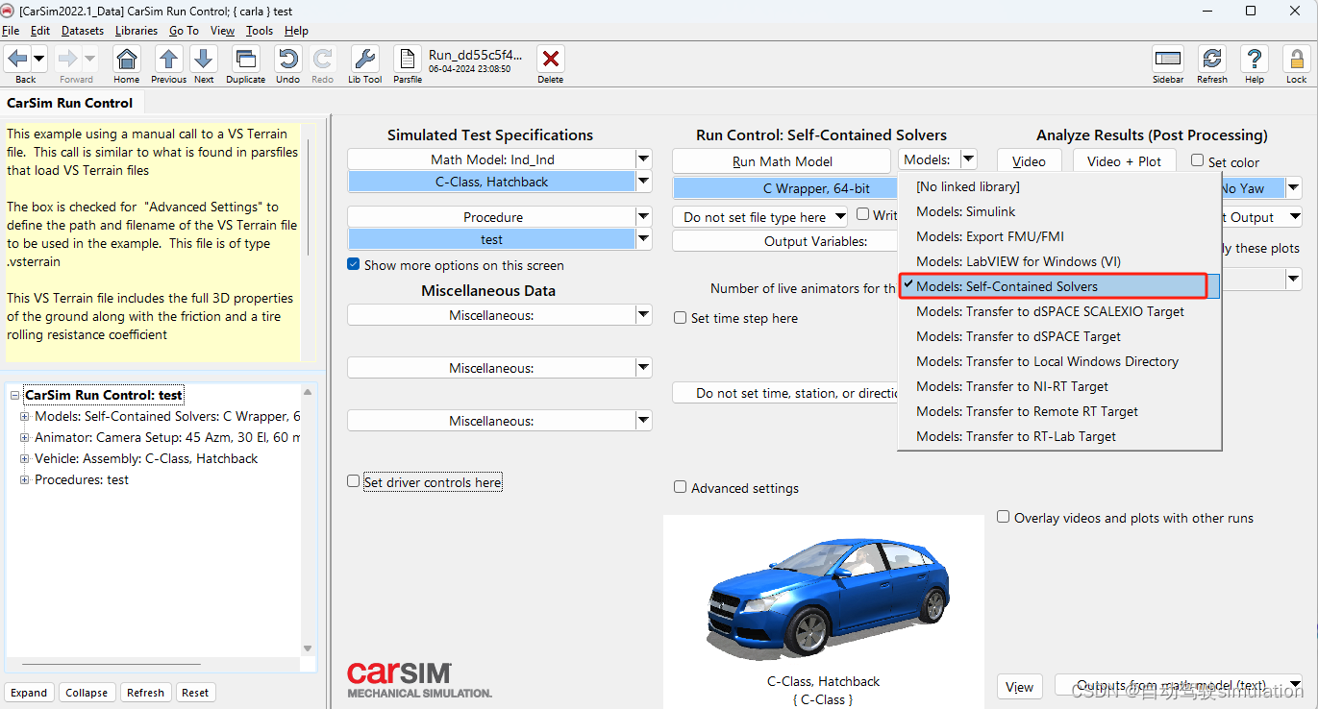Click the Next down-arrow icon
This screenshot has height=709, width=1318.
pos(204,58)
